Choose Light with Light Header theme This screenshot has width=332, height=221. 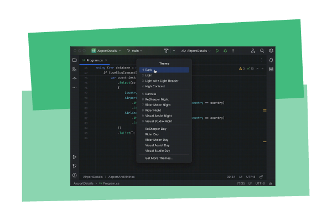click(164, 81)
